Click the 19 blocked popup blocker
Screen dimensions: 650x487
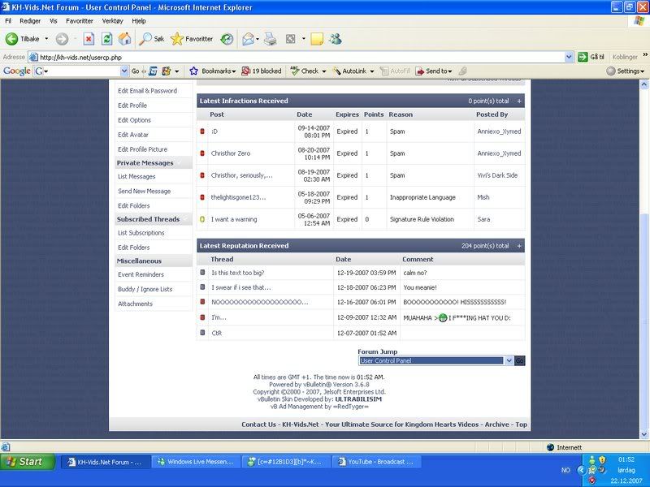click(x=262, y=71)
